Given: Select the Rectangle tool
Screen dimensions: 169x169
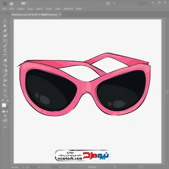Looking at the screenshot, I should pyautogui.click(x=5, y=41).
